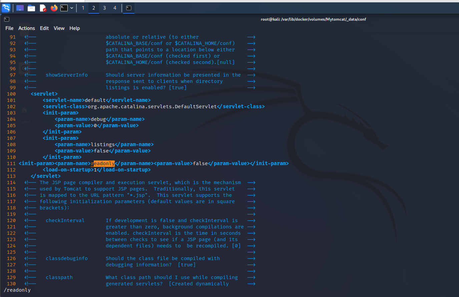Open the View menu
The height and width of the screenshot is (297, 459).
(x=59, y=28)
